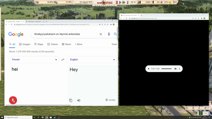Bookmark the Google page with star icon
This screenshot has width=212, height=119.
[108, 24]
